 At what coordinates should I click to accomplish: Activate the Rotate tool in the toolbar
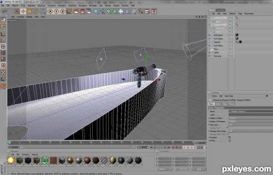pyautogui.click(x=35, y=11)
